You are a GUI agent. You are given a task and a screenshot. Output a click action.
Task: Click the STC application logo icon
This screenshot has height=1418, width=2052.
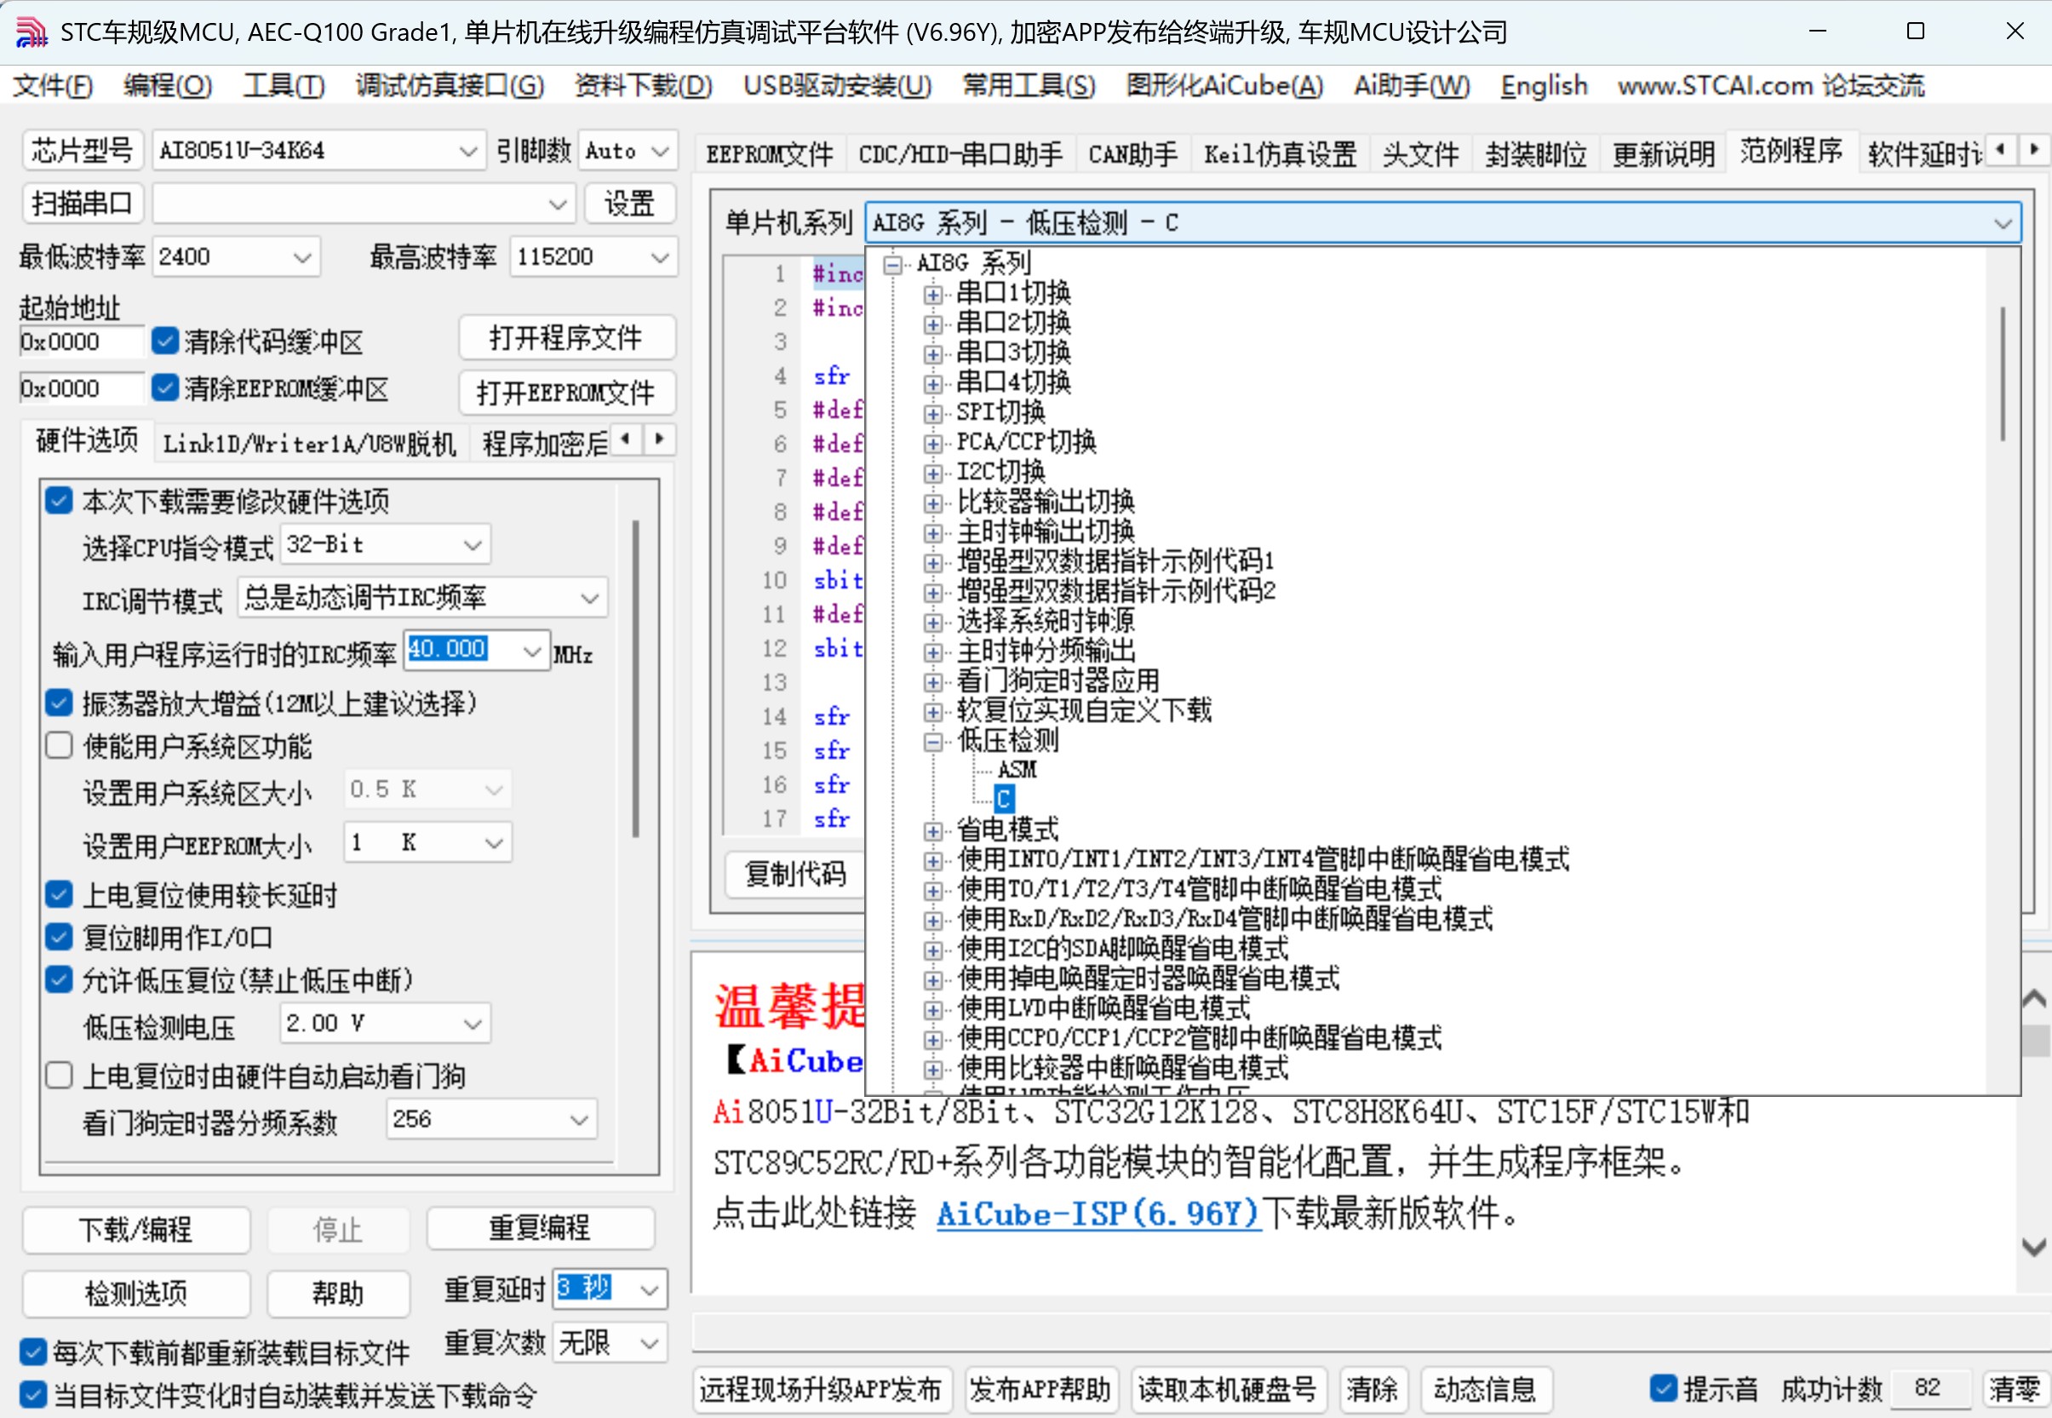click(x=32, y=32)
